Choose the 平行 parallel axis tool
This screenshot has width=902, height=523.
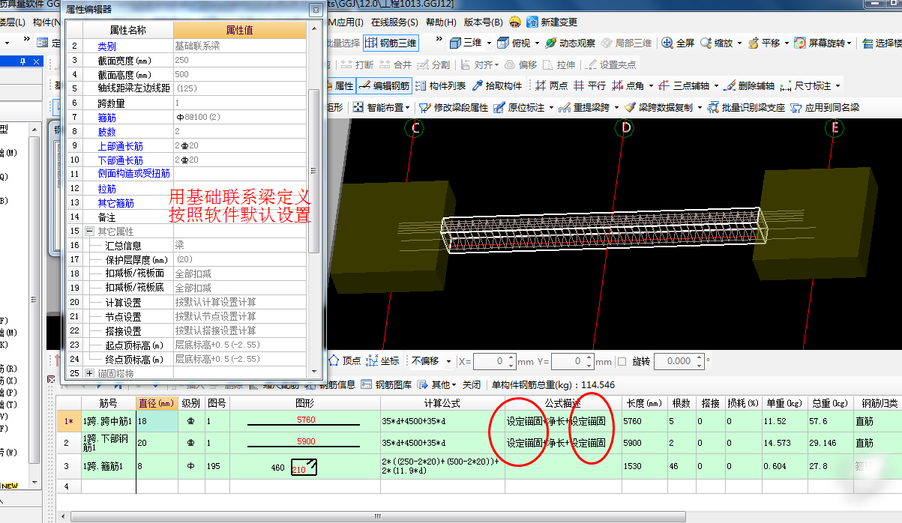(x=589, y=86)
